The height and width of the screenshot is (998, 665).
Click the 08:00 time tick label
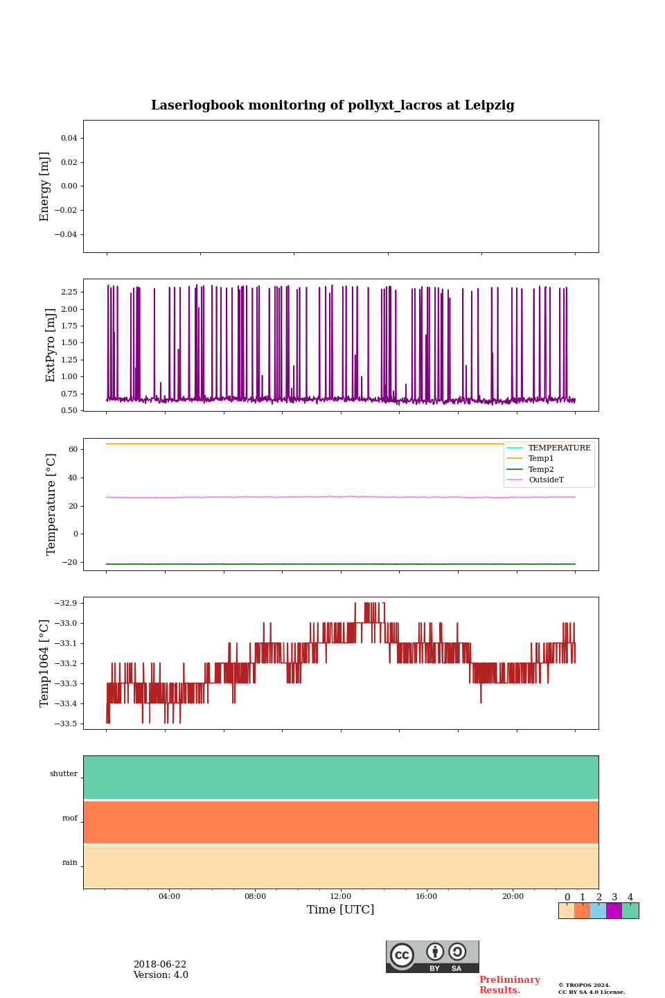click(x=255, y=896)
